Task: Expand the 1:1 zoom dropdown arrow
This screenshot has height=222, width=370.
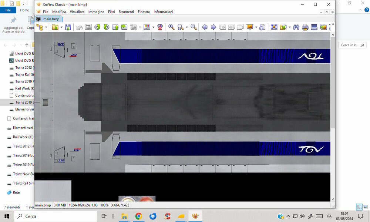Action: point(187,27)
